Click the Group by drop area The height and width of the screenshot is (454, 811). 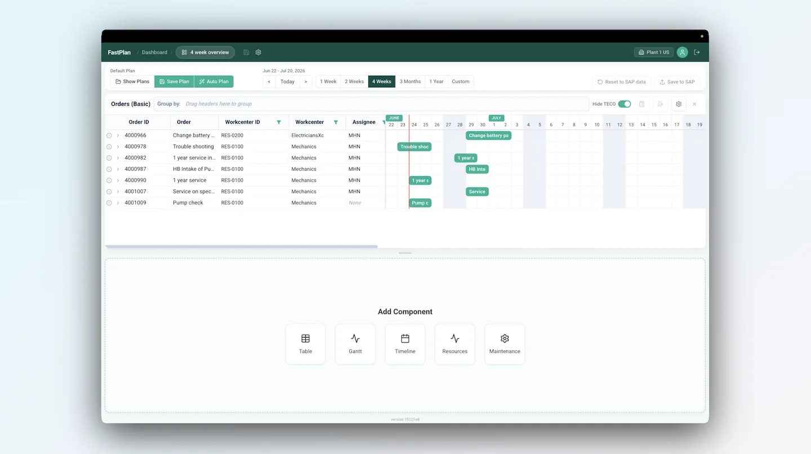(x=371, y=104)
